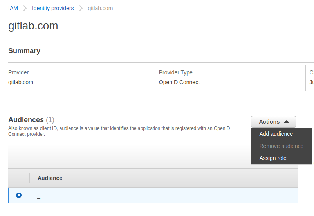Go to Identity providers breadcrumb

53,8
